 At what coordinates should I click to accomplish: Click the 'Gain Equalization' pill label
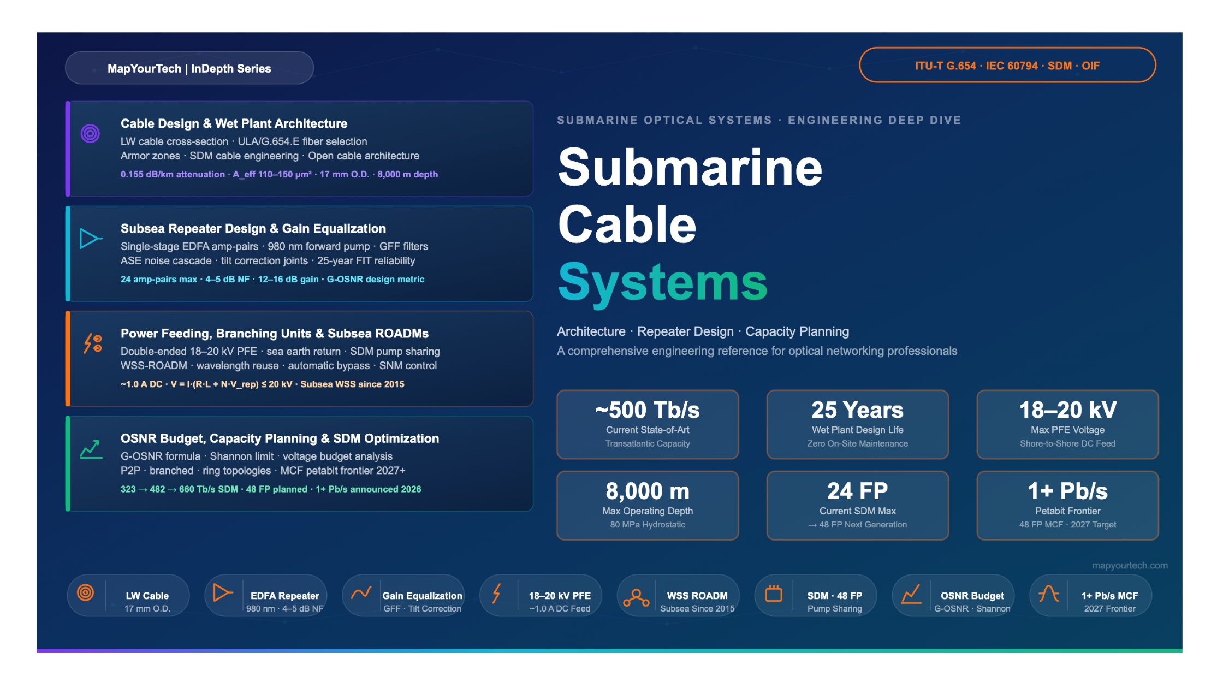[422, 596]
